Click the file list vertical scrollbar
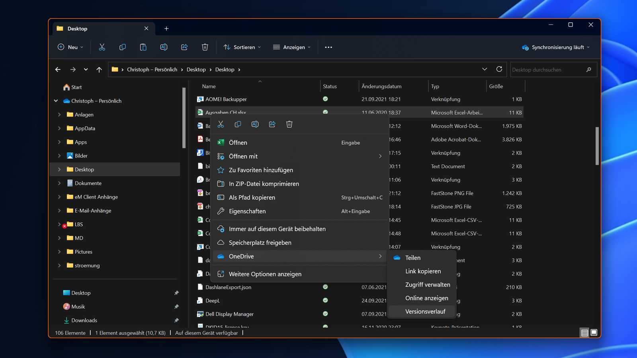The height and width of the screenshot is (358, 637). (x=597, y=146)
